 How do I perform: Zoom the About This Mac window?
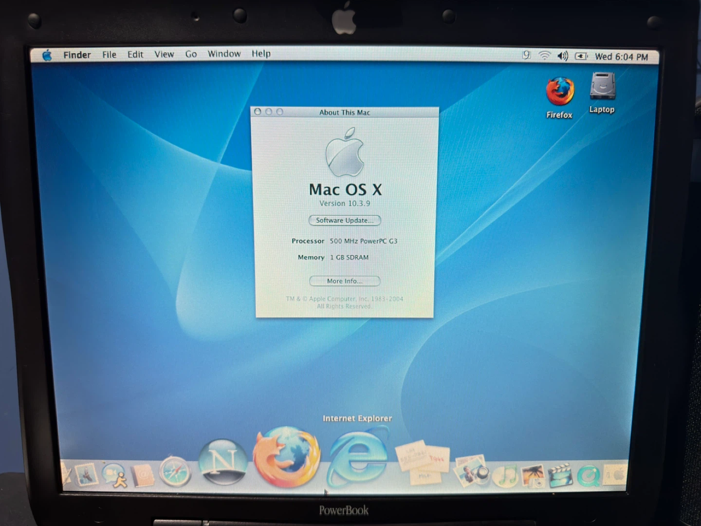pyautogui.click(x=279, y=112)
